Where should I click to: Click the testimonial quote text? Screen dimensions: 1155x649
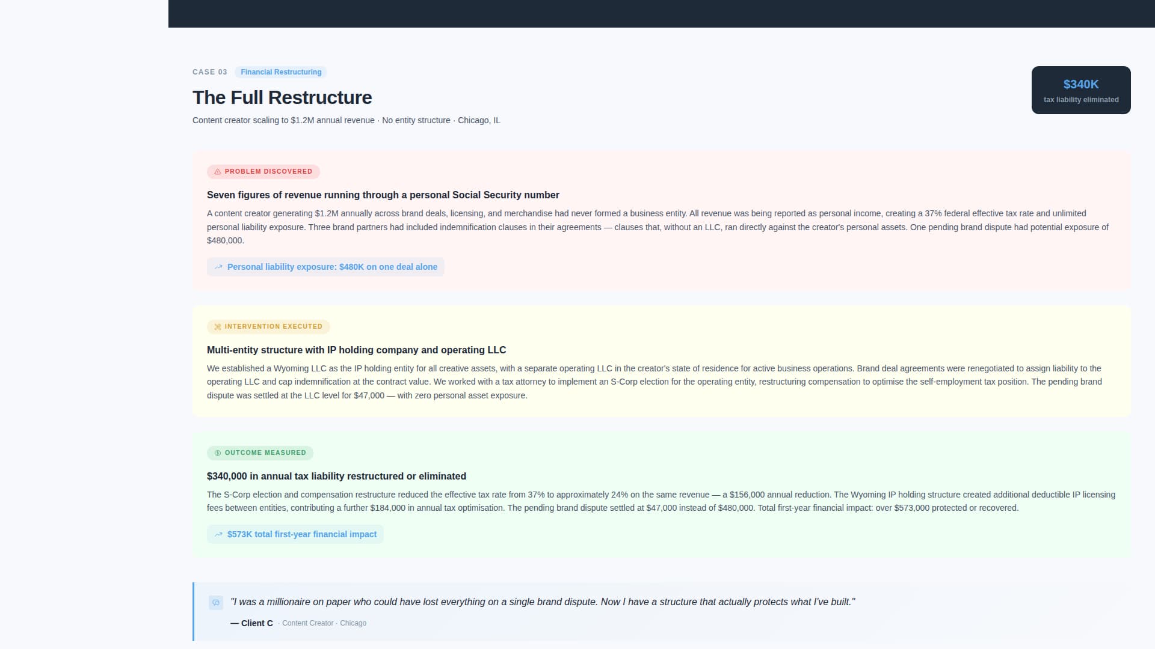(543, 602)
